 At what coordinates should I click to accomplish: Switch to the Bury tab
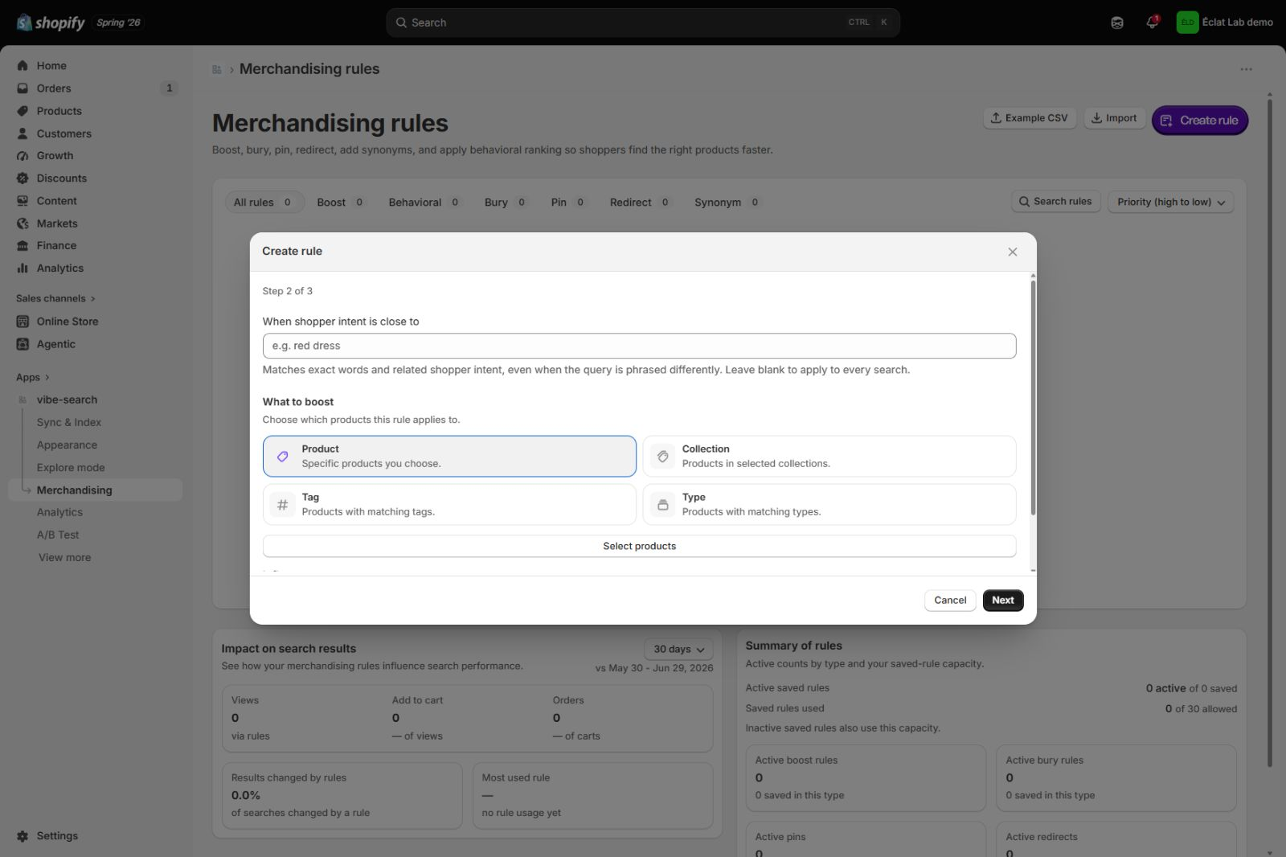(x=506, y=203)
